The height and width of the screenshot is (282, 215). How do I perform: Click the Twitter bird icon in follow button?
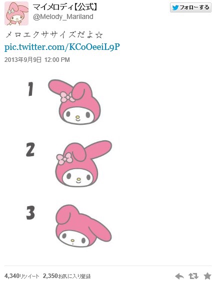click(x=175, y=7)
